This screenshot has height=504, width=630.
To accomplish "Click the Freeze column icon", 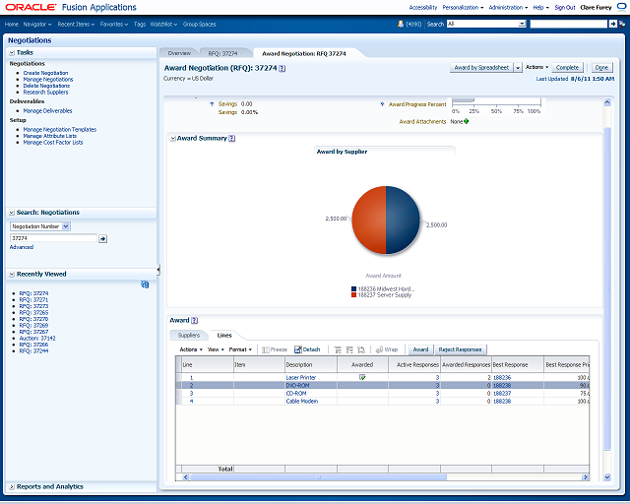I will coord(265,349).
